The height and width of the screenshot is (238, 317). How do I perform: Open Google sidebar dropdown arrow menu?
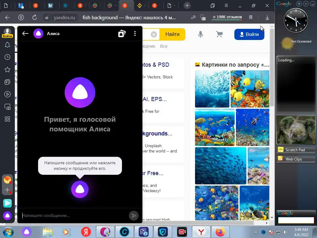306,4
